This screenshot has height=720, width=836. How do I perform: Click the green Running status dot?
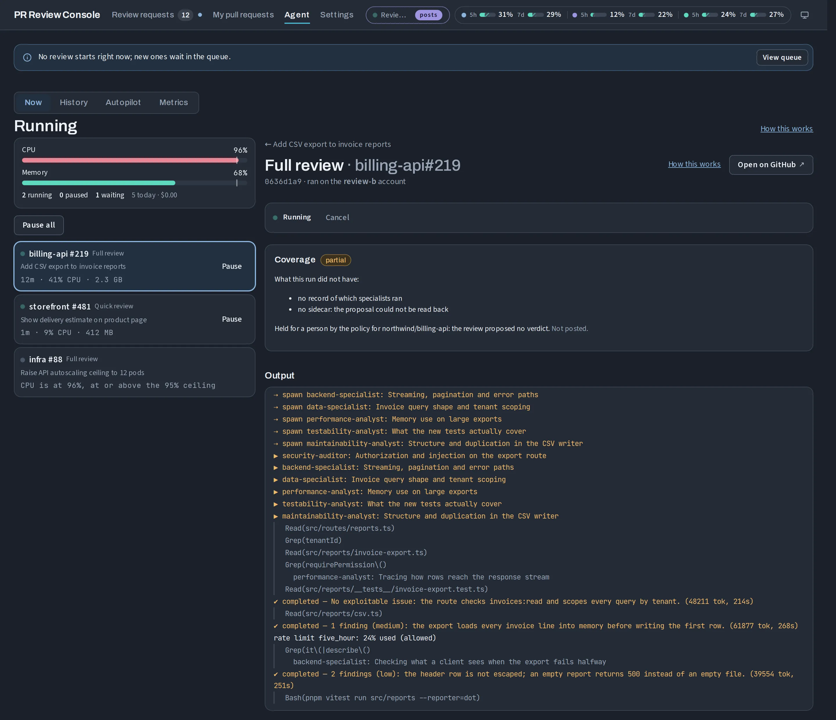[x=275, y=217]
